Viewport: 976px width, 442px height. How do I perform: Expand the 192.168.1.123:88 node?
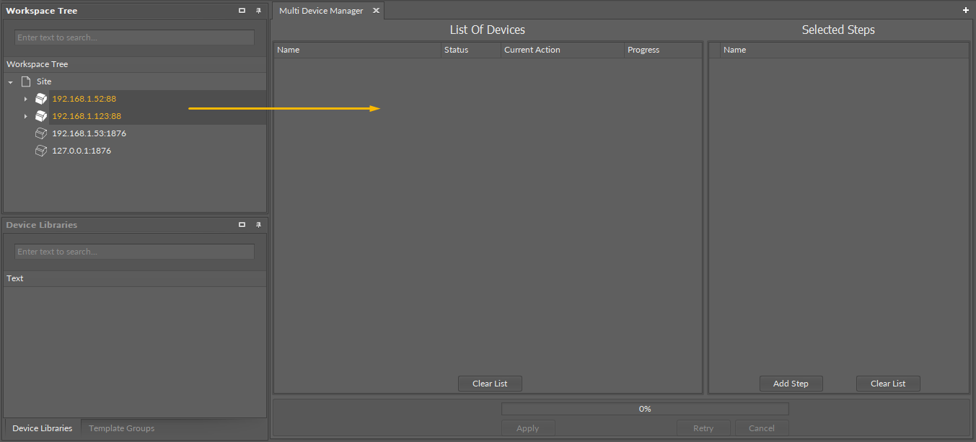tap(26, 116)
